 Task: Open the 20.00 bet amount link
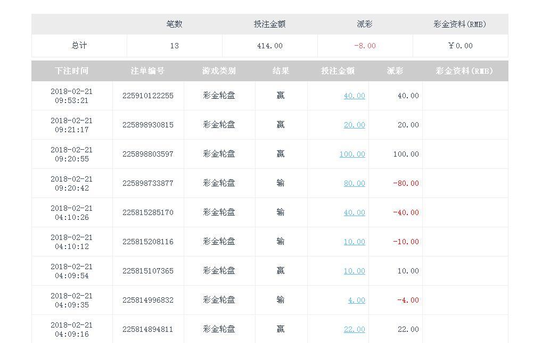point(354,125)
